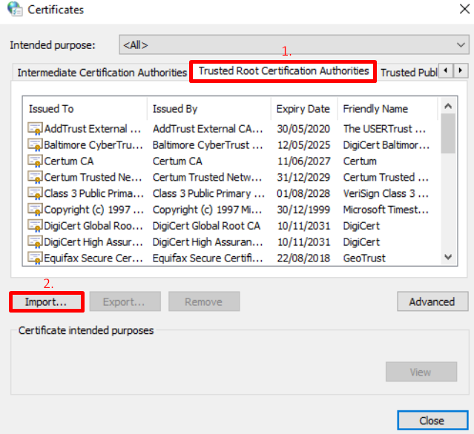Select the Baltimore CyberTru... Issued To entry
The height and width of the screenshot is (434, 474).
(x=93, y=145)
